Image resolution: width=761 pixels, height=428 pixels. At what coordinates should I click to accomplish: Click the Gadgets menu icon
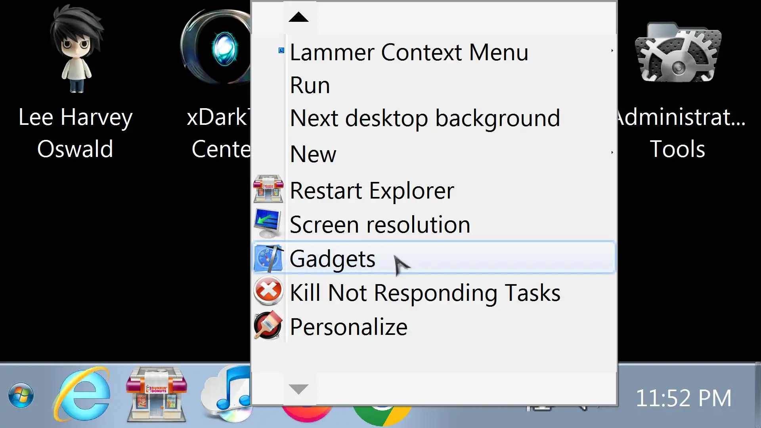pos(268,258)
